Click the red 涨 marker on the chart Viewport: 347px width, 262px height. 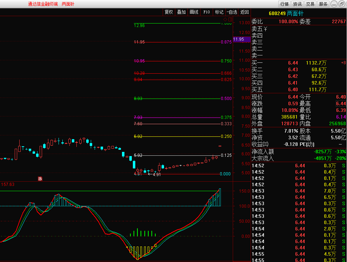click(40, 179)
